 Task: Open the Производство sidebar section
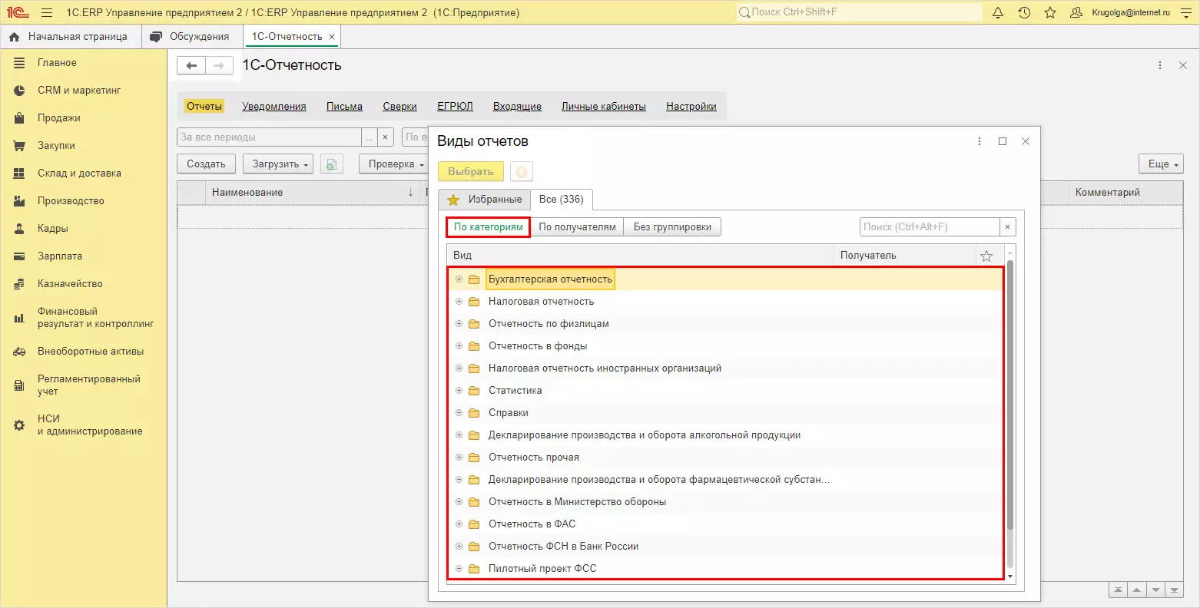[x=71, y=201]
